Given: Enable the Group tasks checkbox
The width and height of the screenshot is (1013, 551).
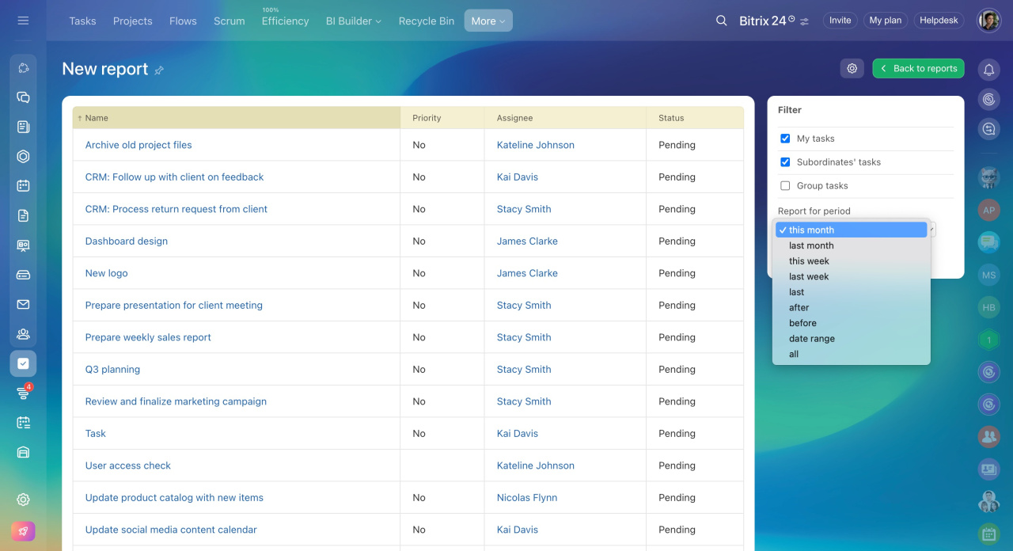Looking at the screenshot, I should click(x=785, y=186).
